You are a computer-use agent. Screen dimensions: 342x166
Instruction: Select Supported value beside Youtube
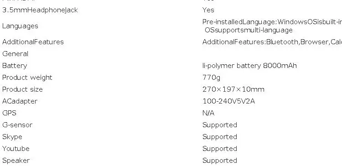[220, 149]
